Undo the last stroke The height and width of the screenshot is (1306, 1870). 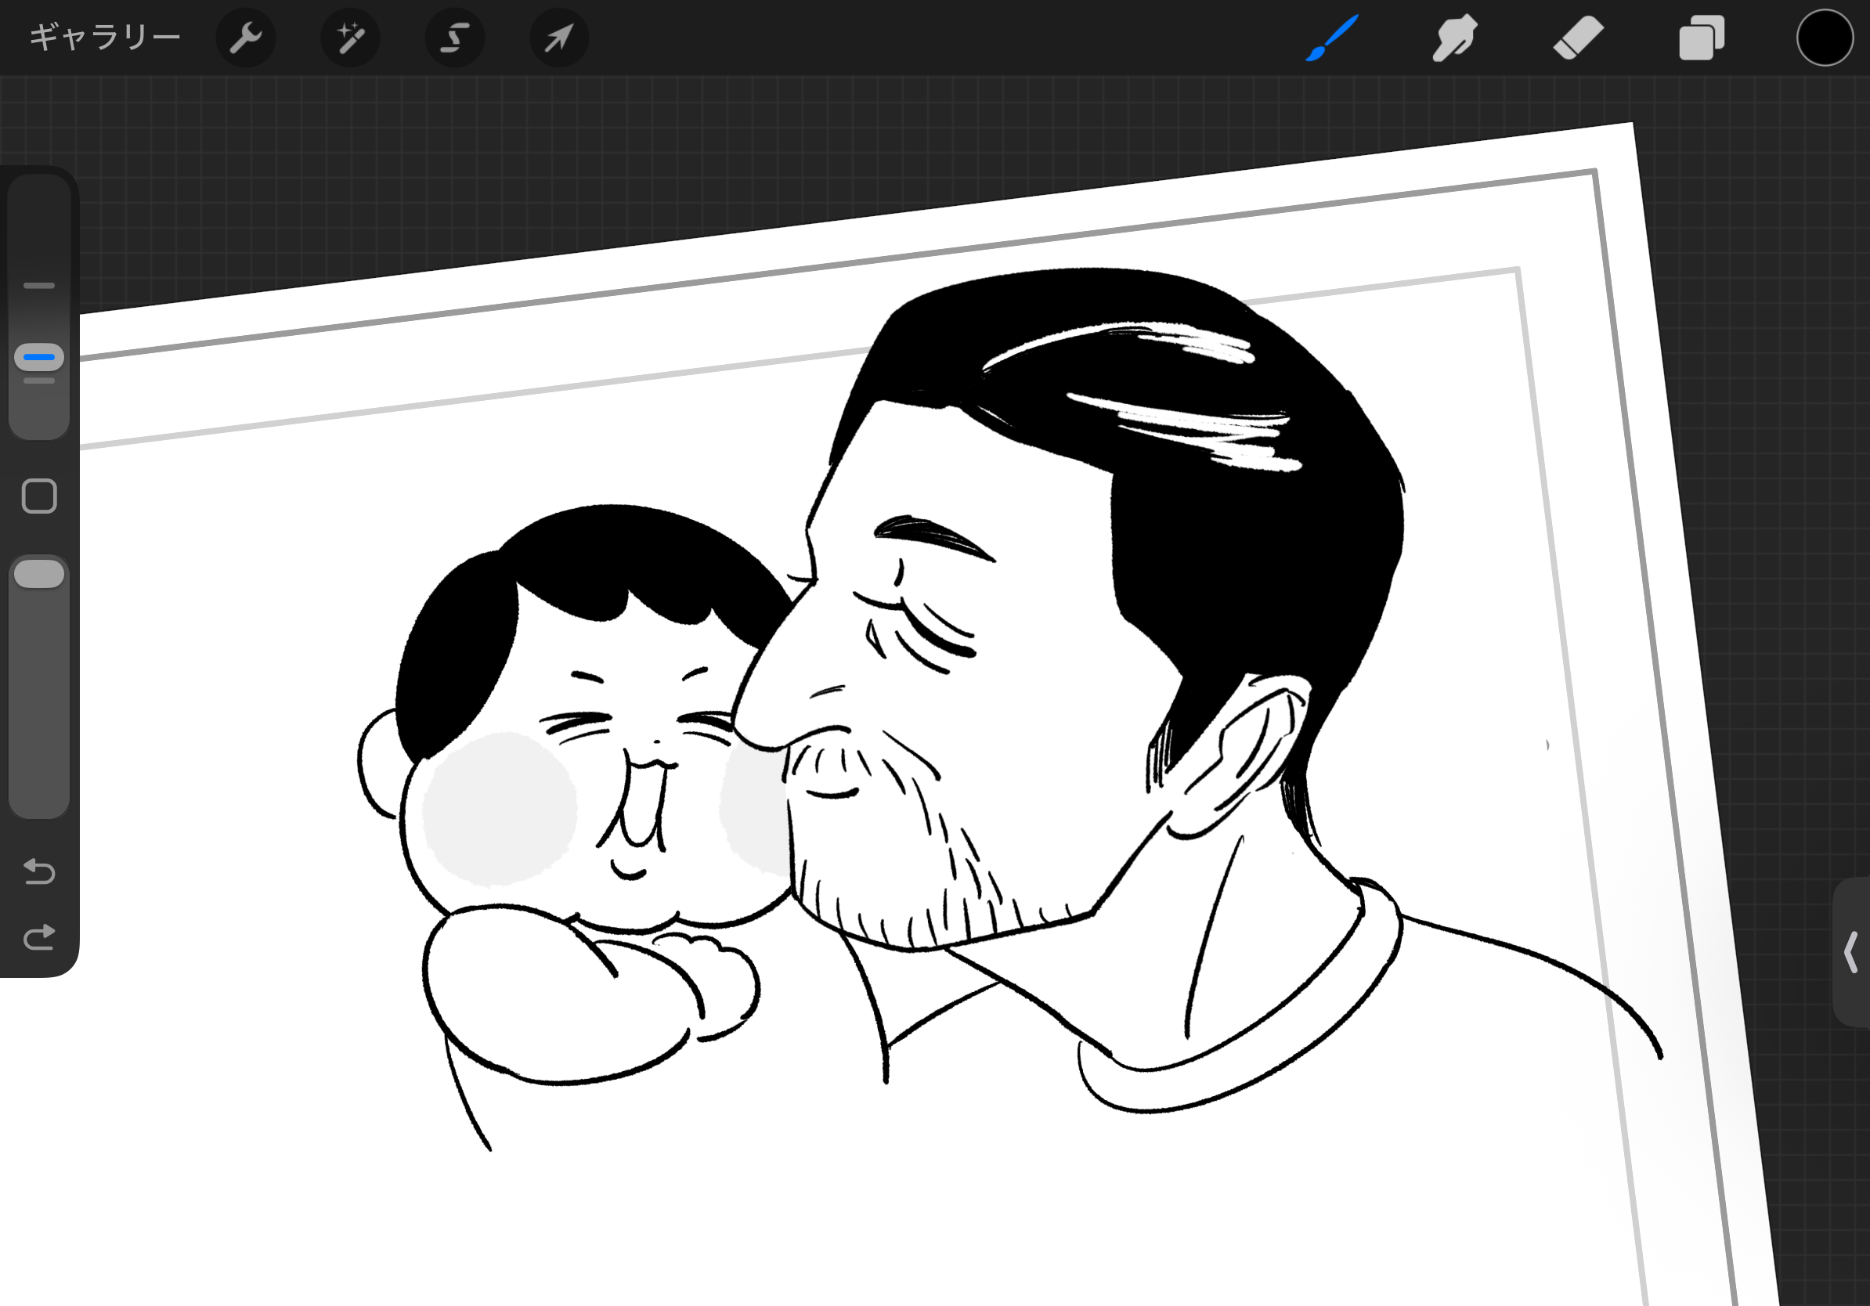point(39,871)
